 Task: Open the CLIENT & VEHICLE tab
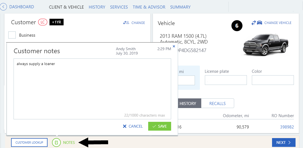pyautogui.click(x=66, y=7)
